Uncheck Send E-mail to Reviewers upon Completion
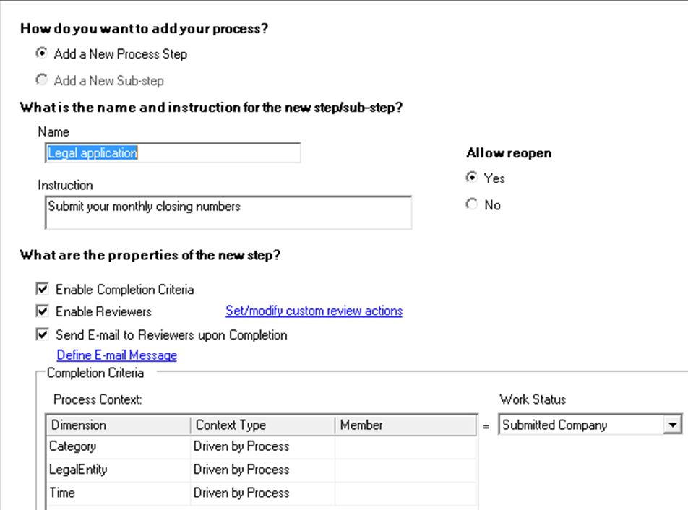 43,334
